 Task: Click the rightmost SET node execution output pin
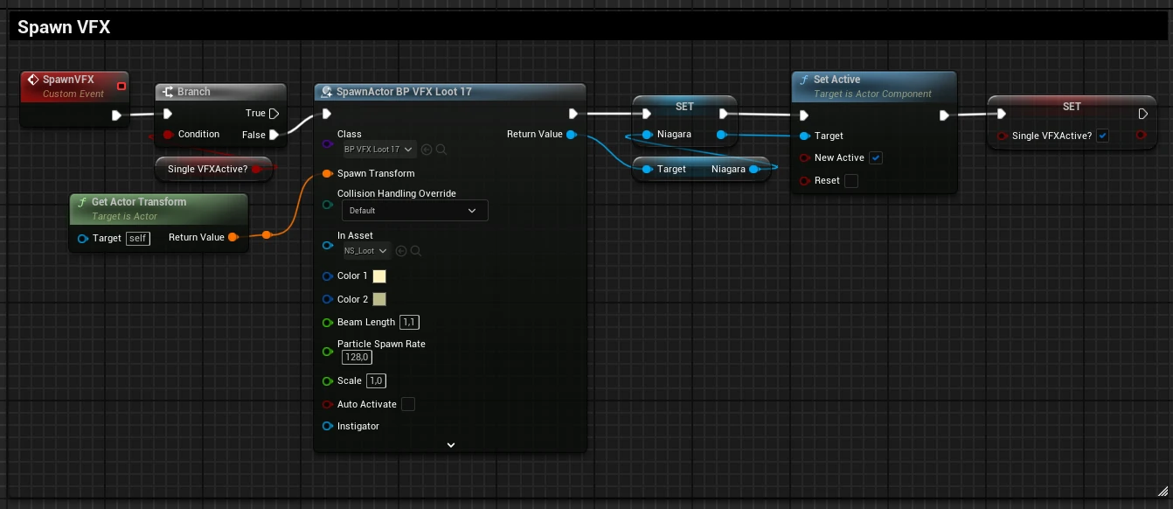click(1143, 114)
